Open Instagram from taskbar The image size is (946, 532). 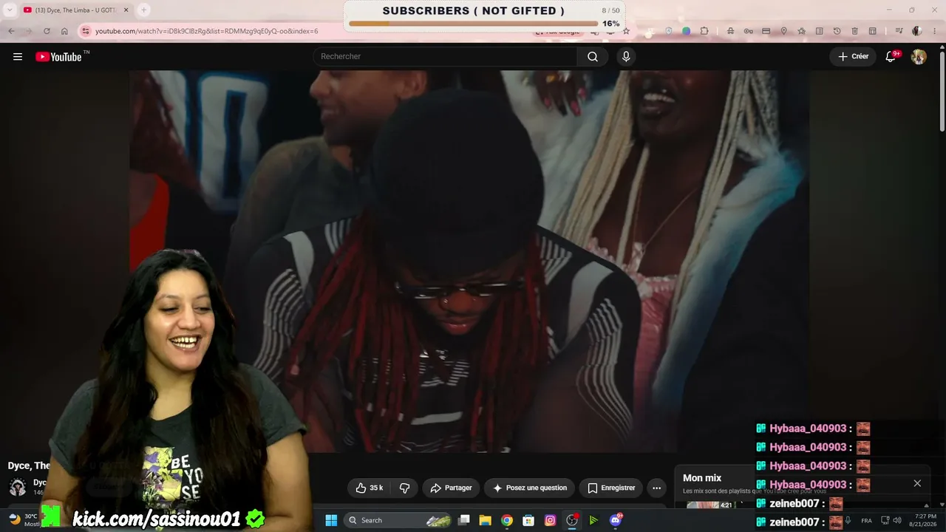pyautogui.click(x=550, y=520)
